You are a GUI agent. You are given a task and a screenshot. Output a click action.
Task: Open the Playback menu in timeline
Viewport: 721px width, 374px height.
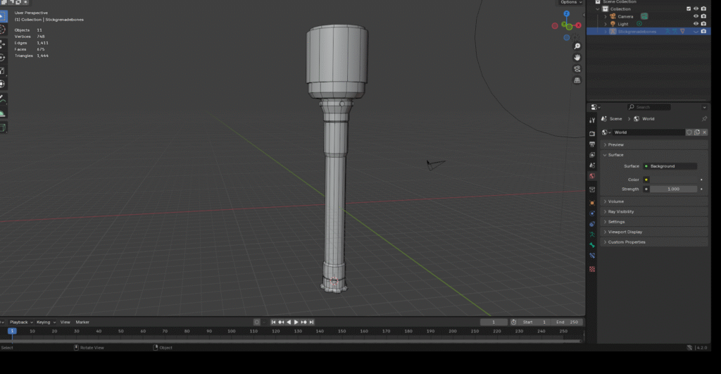(x=19, y=322)
